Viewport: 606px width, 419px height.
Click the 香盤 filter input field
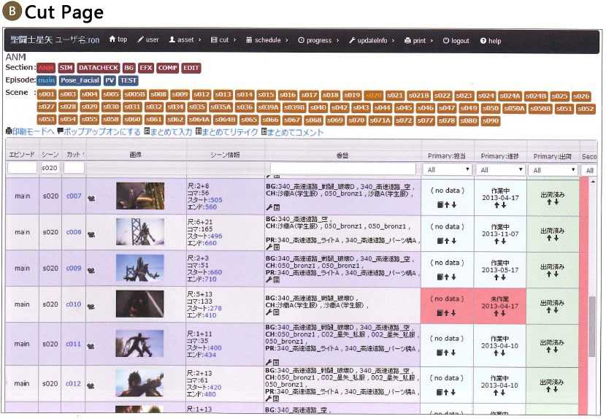343,169
